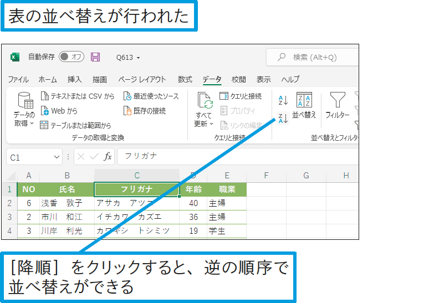Switch to the 表示 tab
Viewport: 434px width, 303px height.
tap(263, 79)
